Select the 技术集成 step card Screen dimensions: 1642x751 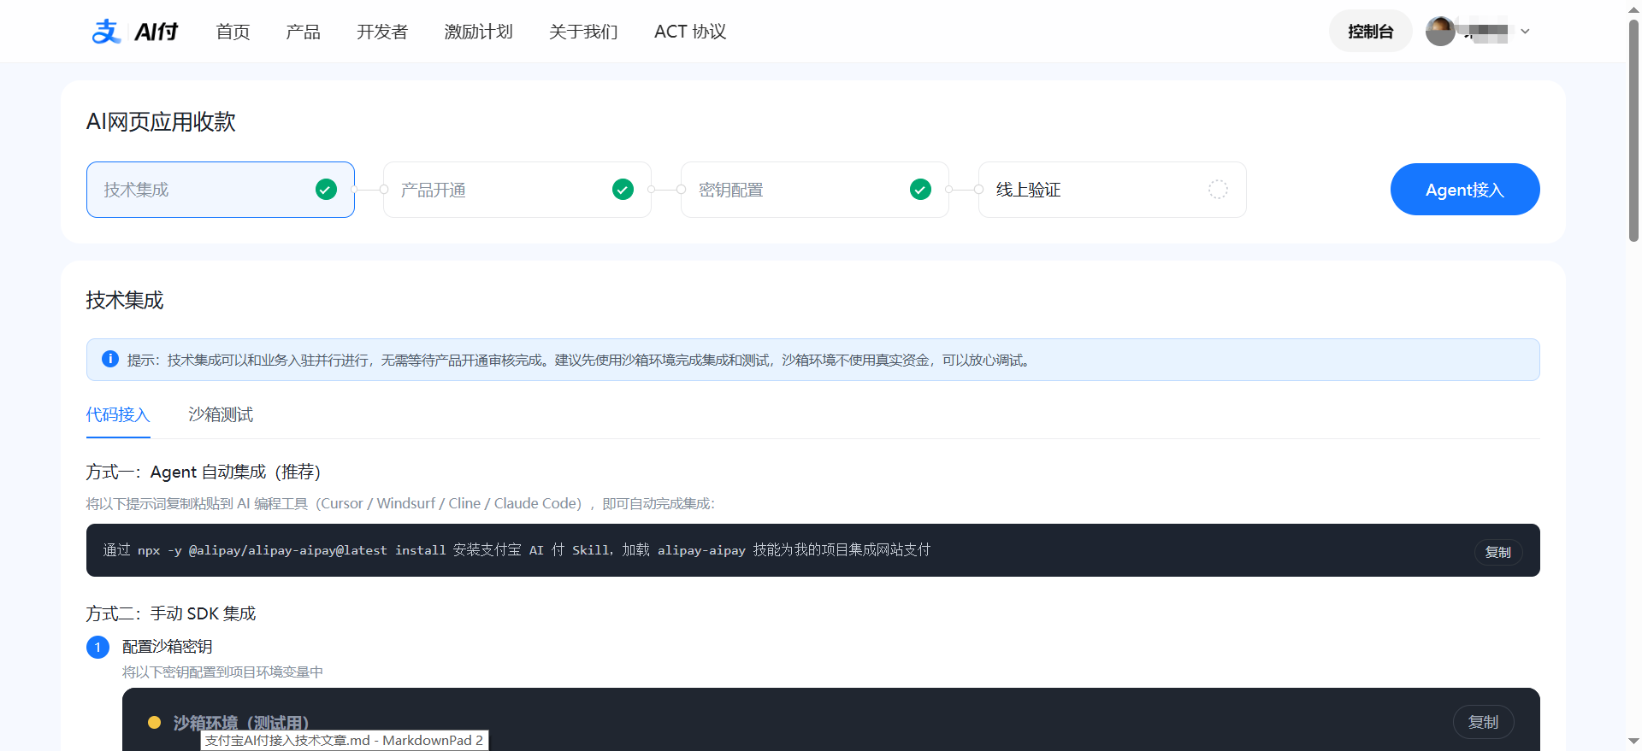(221, 190)
